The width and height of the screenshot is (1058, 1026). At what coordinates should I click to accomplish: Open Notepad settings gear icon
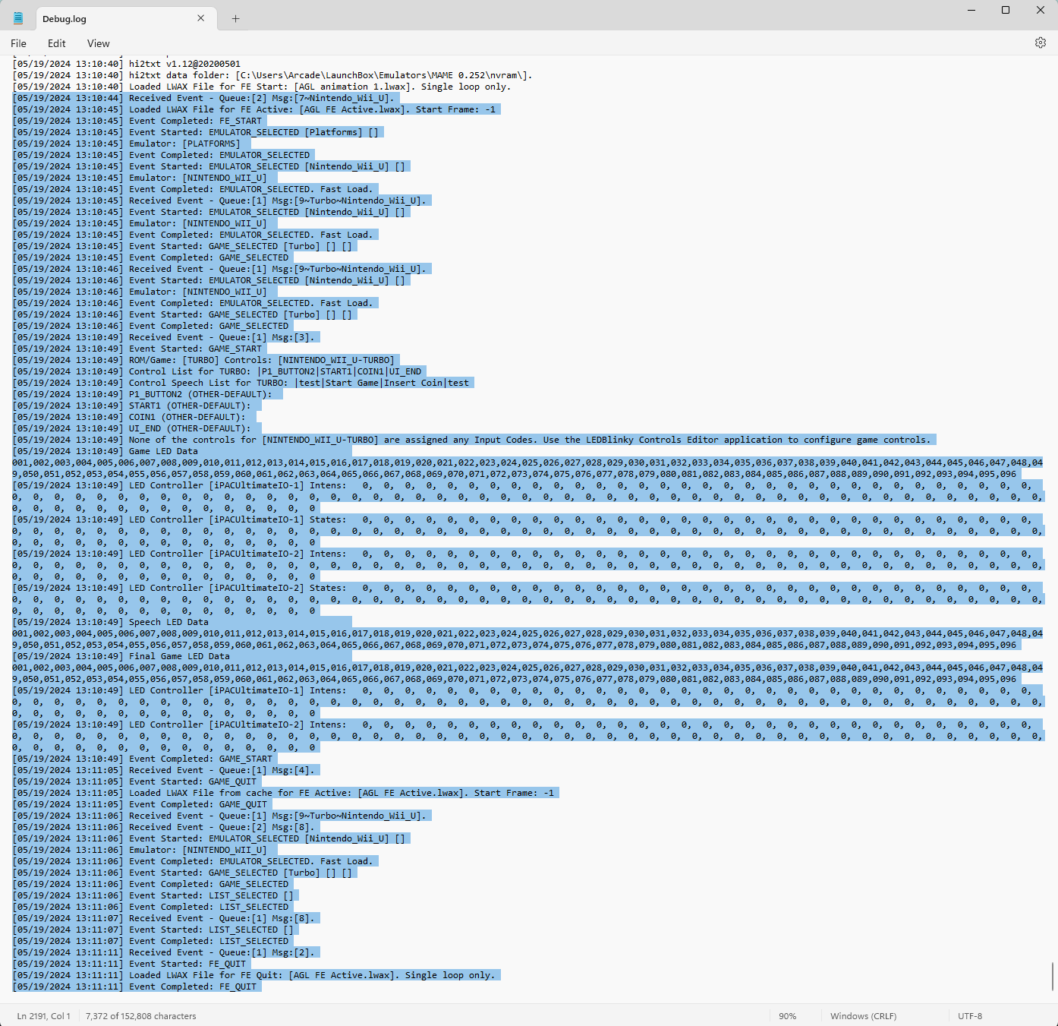point(1041,43)
